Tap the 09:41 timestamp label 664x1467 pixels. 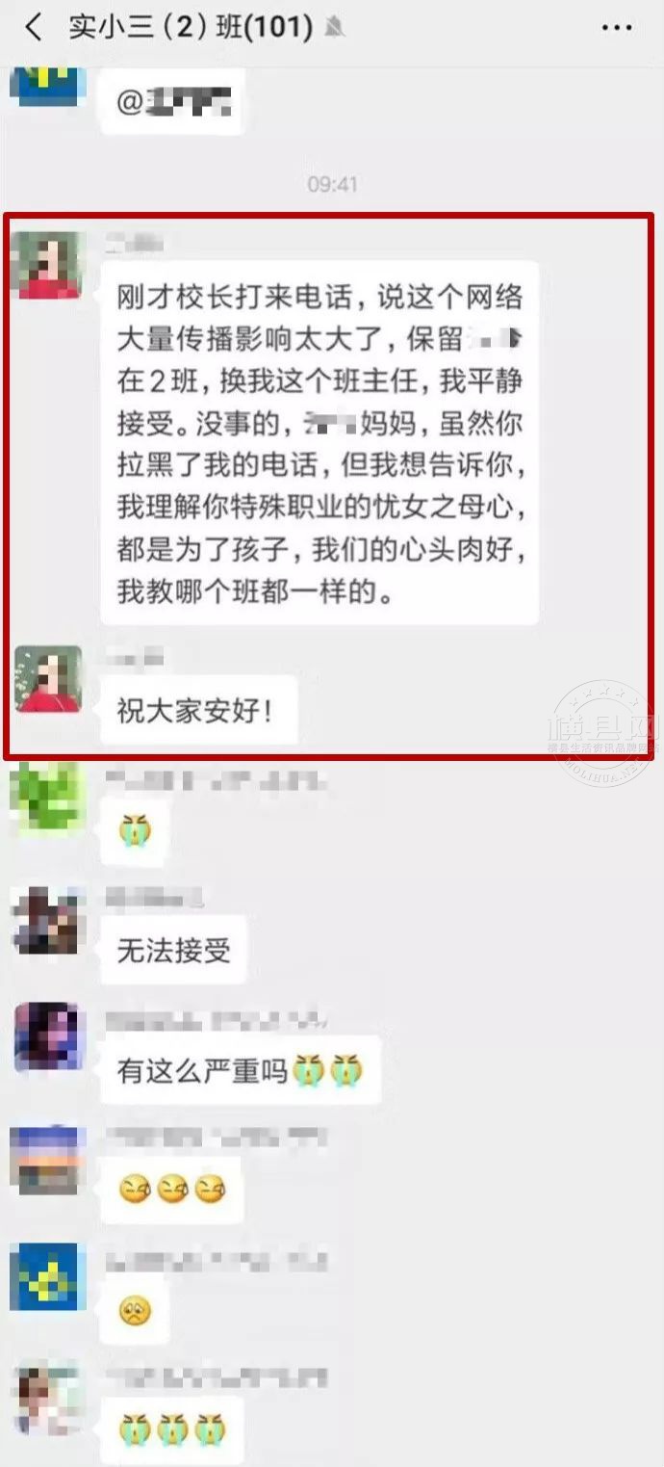[x=332, y=184]
